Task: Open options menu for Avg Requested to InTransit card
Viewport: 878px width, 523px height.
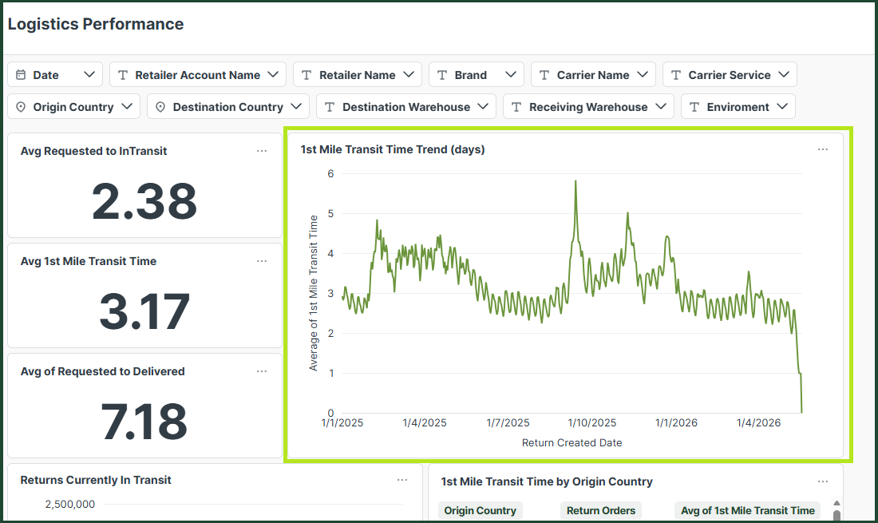Action: pos(262,151)
